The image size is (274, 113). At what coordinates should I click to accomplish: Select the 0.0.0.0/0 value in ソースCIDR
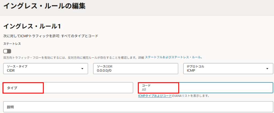click(x=104, y=71)
